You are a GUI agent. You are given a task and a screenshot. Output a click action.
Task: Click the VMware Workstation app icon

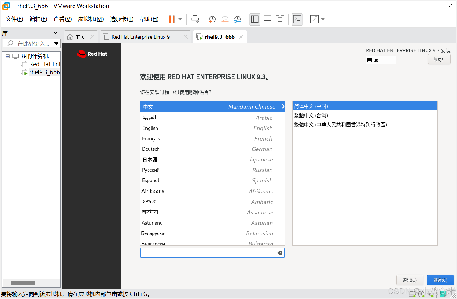pos(6,6)
